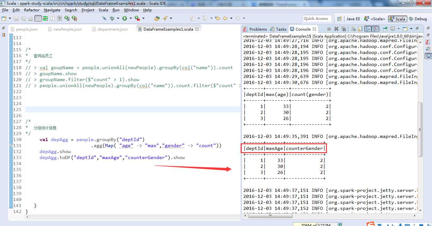Toggle Show Console on standard error change
This screenshot has height=226, width=432.
[x=375, y=29]
